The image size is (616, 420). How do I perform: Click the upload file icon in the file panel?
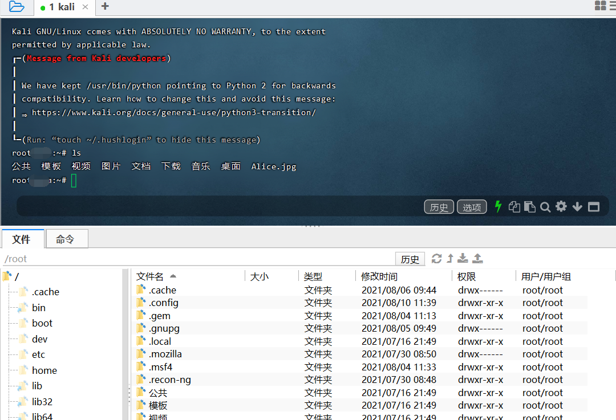pyautogui.click(x=477, y=258)
